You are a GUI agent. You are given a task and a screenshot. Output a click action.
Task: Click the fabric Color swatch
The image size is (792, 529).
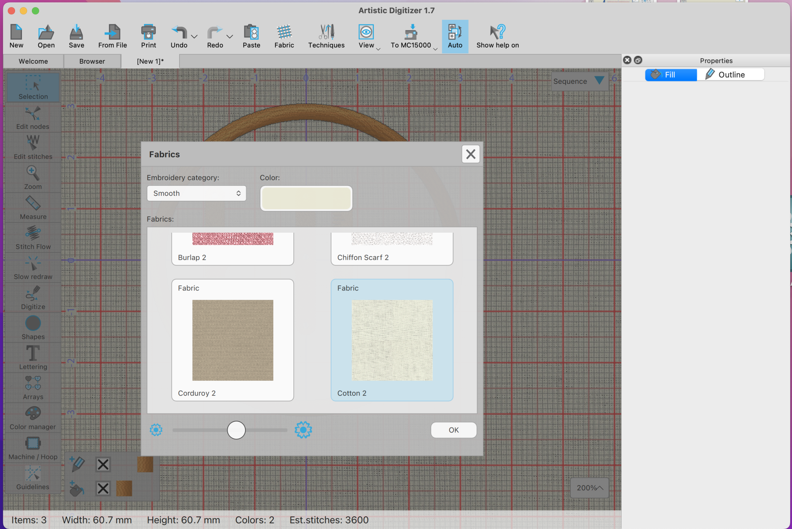point(306,198)
